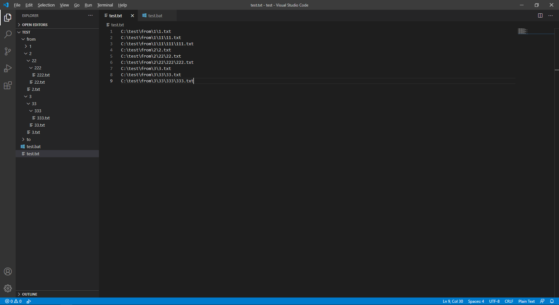Open the Source Control view
559x305 pixels.
click(x=8, y=51)
